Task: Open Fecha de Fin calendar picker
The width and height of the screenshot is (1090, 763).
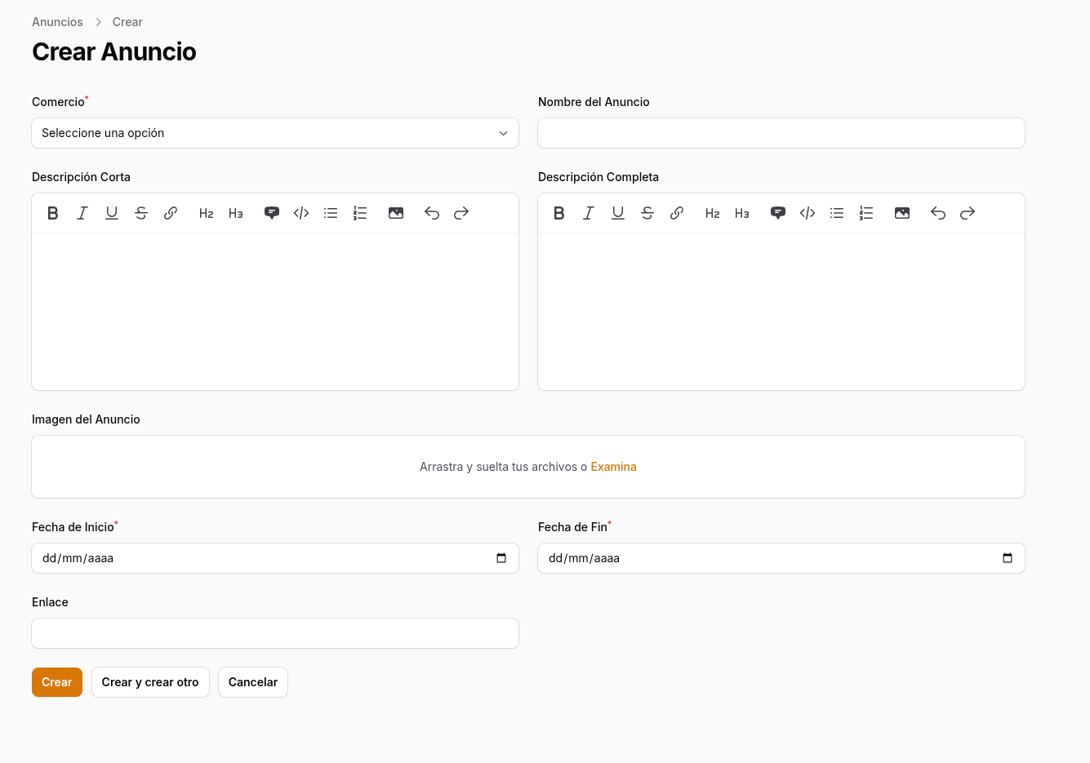Action: click(1008, 558)
